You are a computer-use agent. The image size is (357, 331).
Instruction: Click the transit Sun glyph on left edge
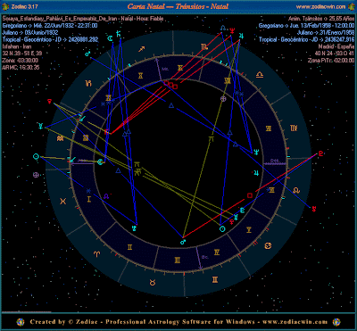36,156
